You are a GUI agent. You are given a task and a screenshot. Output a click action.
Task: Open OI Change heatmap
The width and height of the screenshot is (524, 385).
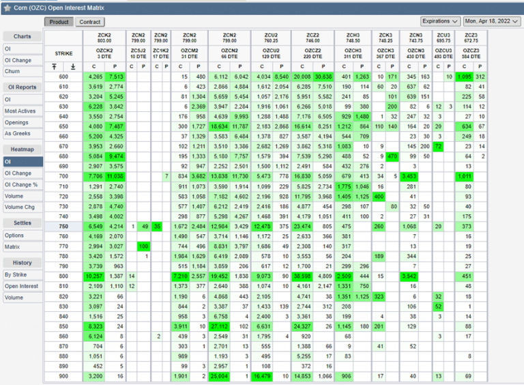(x=23, y=173)
